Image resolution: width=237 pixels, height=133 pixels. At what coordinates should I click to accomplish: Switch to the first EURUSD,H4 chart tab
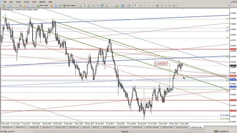[x=7, y=127]
